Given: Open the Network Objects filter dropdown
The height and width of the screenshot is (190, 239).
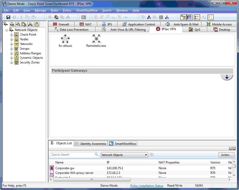Looking at the screenshot, I should tap(124, 155).
